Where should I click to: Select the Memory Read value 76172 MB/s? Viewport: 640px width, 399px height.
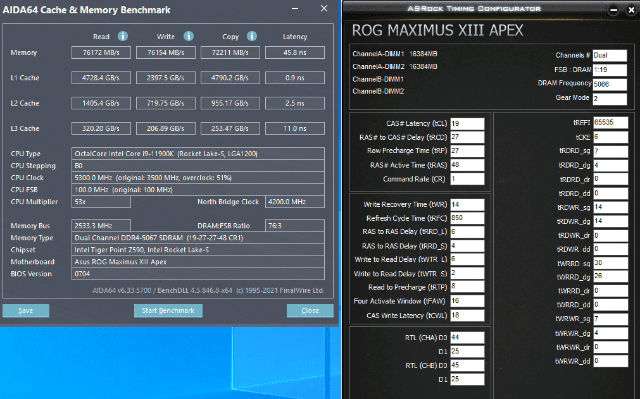(101, 52)
